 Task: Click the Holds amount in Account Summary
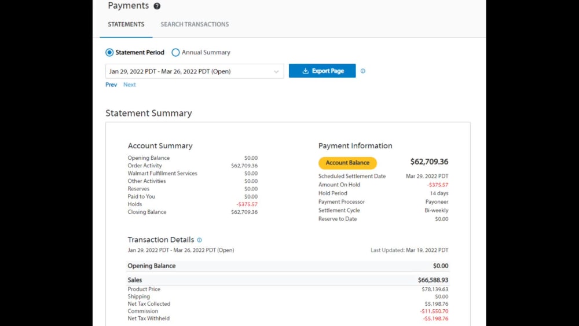point(247,204)
